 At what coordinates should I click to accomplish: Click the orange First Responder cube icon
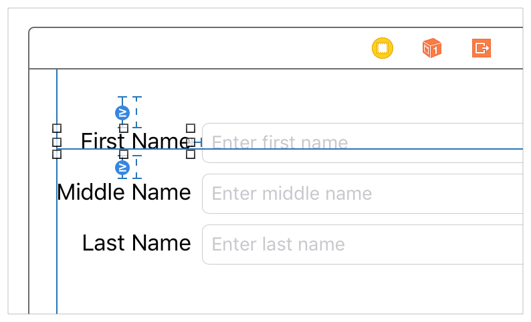point(431,48)
